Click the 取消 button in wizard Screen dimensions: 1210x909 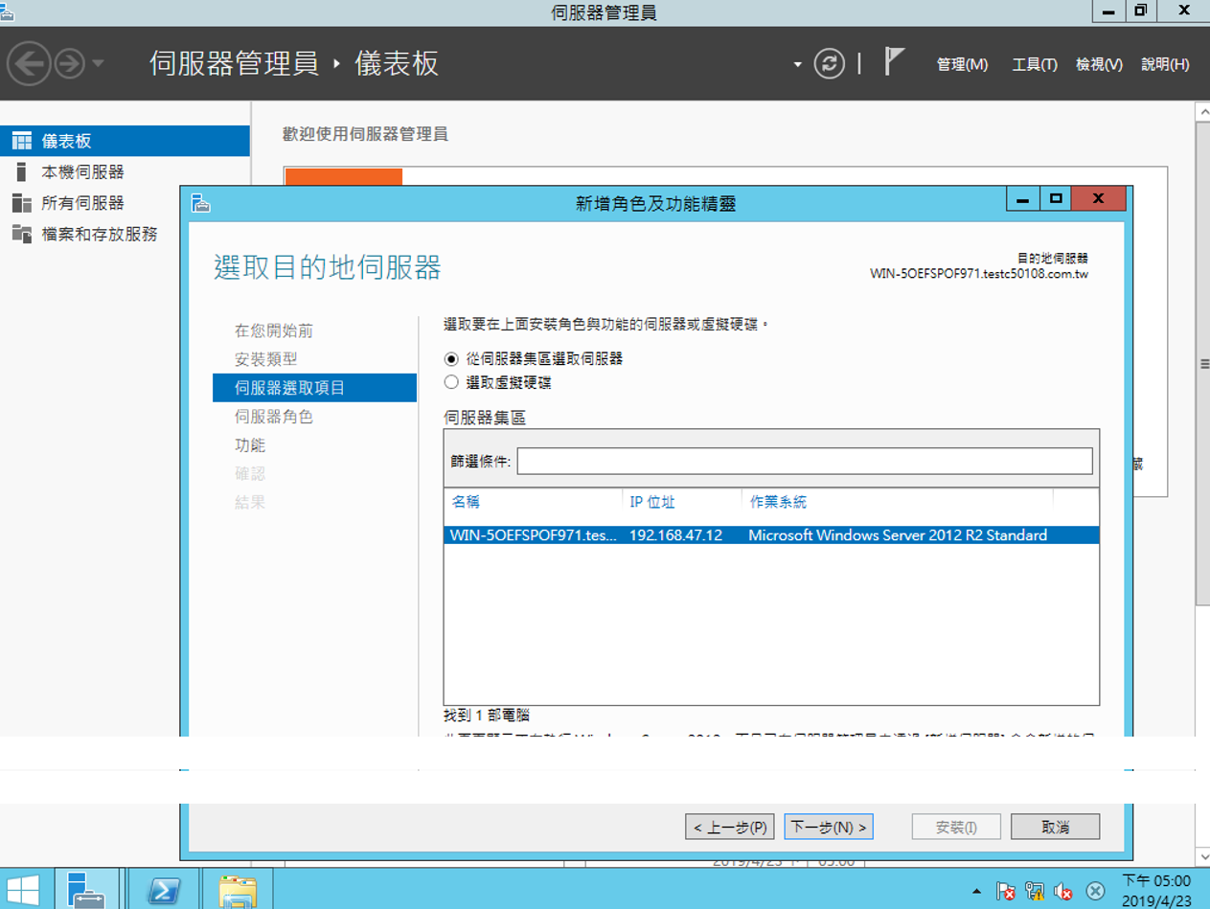click(x=1055, y=827)
